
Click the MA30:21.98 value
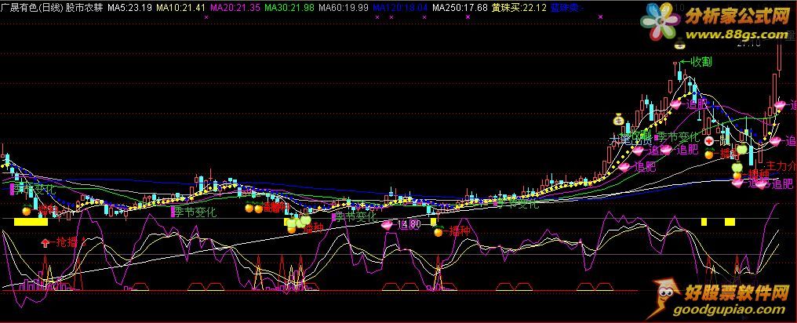(x=289, y=8)
